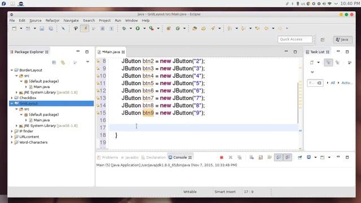
Task: Click the Debug bug icon
Action: (124, 28)
